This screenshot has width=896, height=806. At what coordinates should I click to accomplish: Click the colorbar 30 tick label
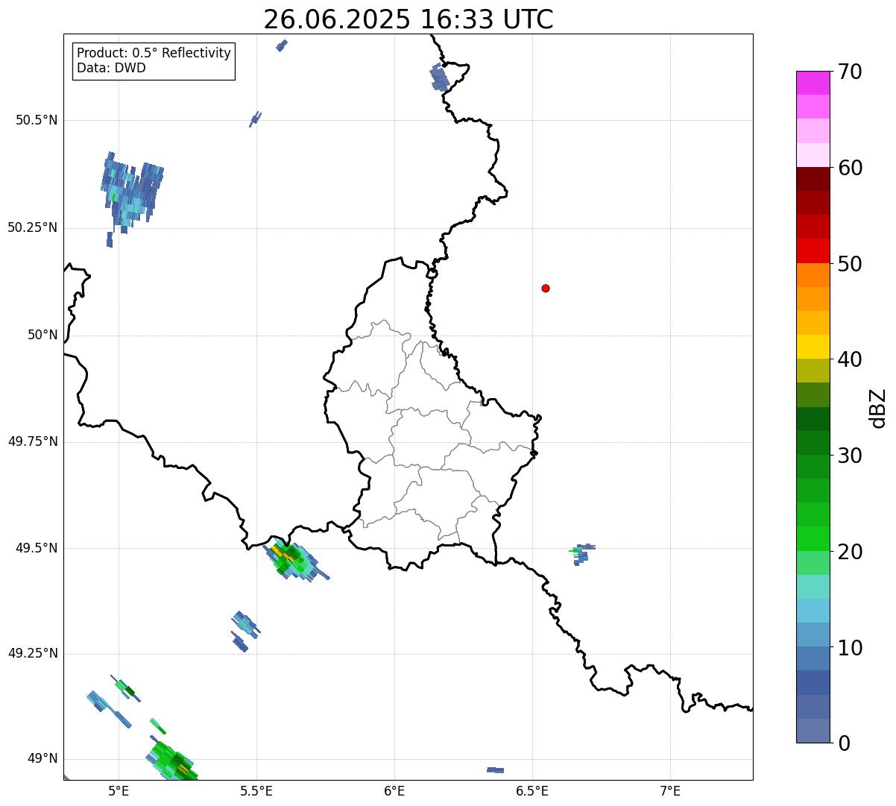tap(850, 456)
